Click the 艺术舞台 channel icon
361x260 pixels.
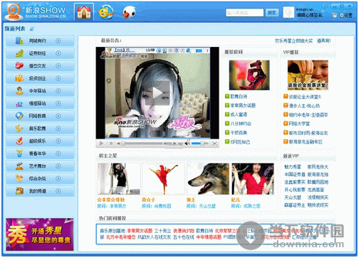tap(19, 166)
